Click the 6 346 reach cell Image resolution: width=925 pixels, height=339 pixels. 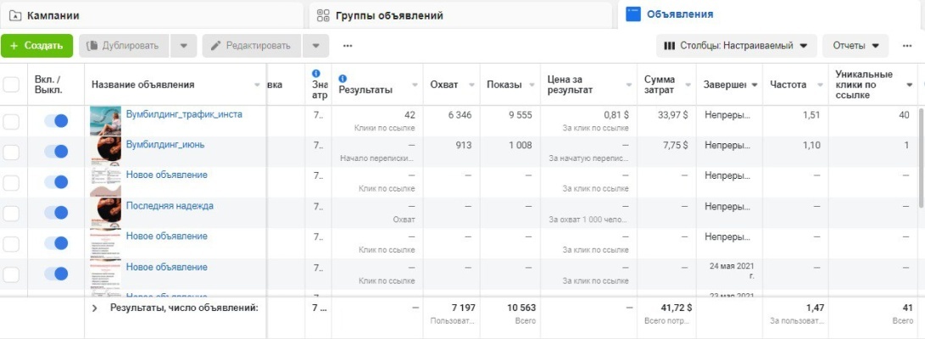point(460,115)
